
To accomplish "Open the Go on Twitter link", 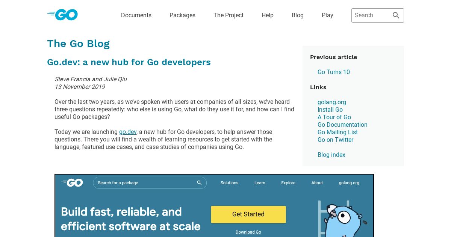I will (x=335, y=140).
